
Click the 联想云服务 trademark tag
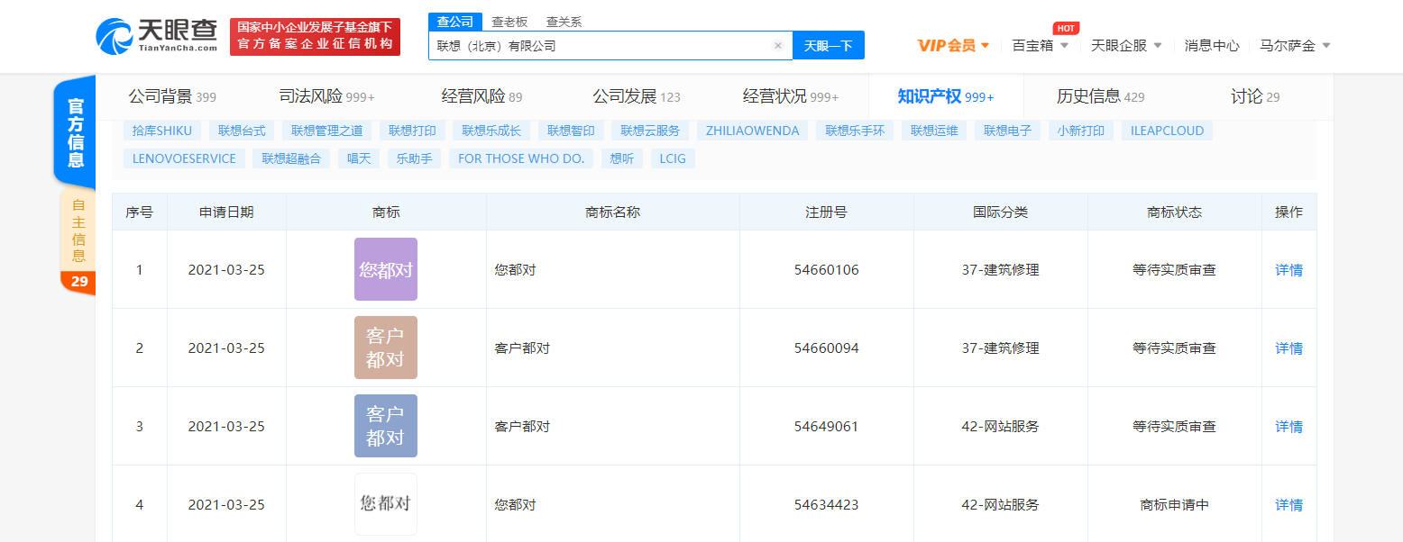coord(650,130)
